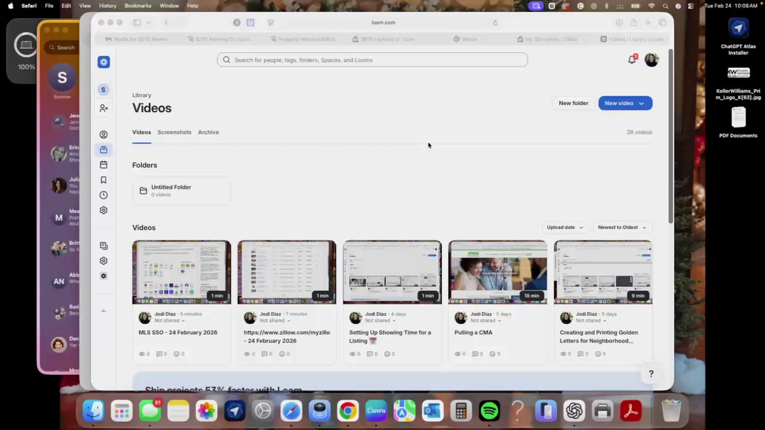Open Adobe Acrobat from the Dock
The height and width of the screenshot is (430, 765).
(x=631, y=411)
